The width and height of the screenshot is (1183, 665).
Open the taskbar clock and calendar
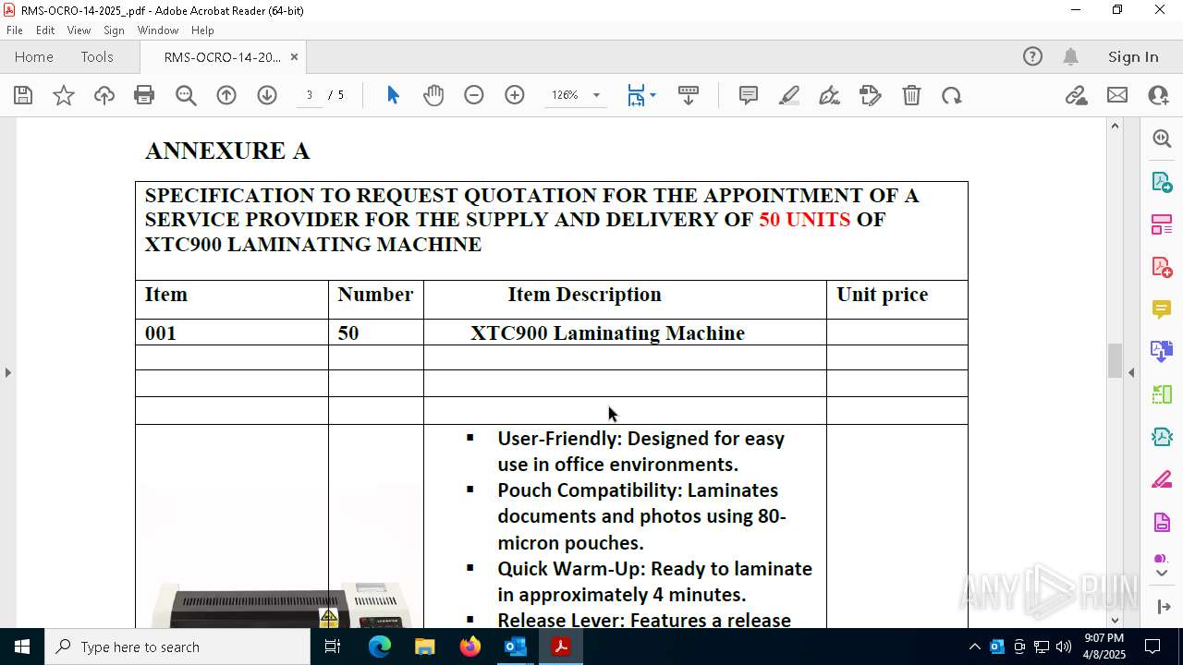coord(1104,647)
